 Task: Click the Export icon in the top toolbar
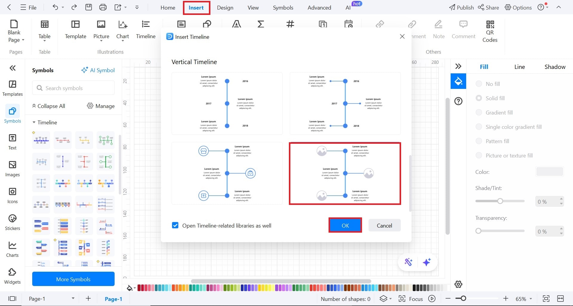click(x=118, y=7)
